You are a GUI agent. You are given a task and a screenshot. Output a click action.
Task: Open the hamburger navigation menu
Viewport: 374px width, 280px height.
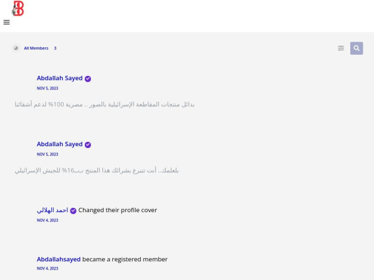point(6,22)
